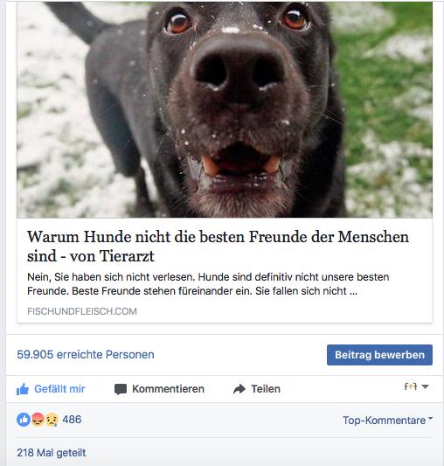Toggle the Gefällt mir like label
The height and width of the screenshot is (466, 444).
click(x=59, y=389)
